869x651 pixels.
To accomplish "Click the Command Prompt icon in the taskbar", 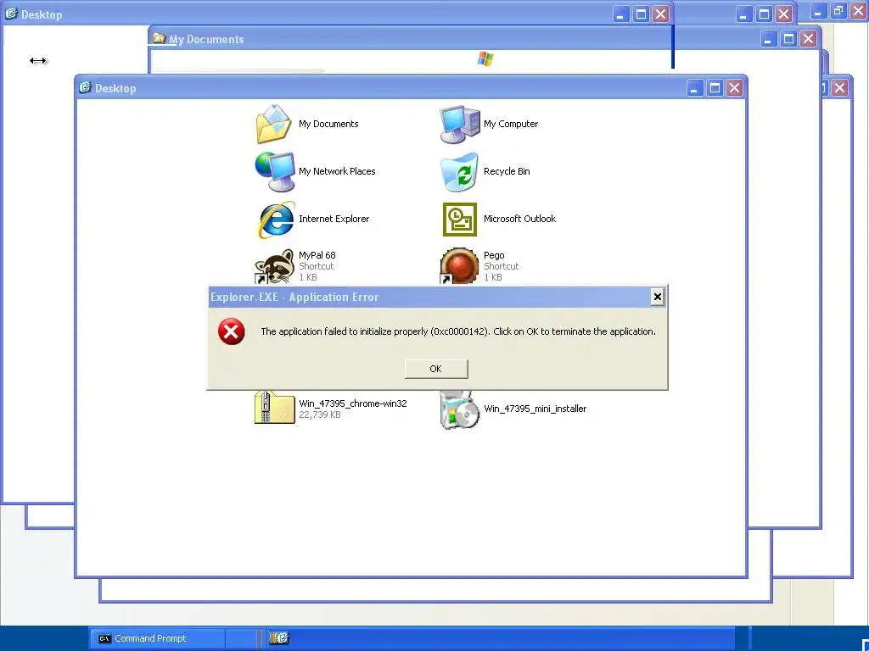I will (104, 639).
